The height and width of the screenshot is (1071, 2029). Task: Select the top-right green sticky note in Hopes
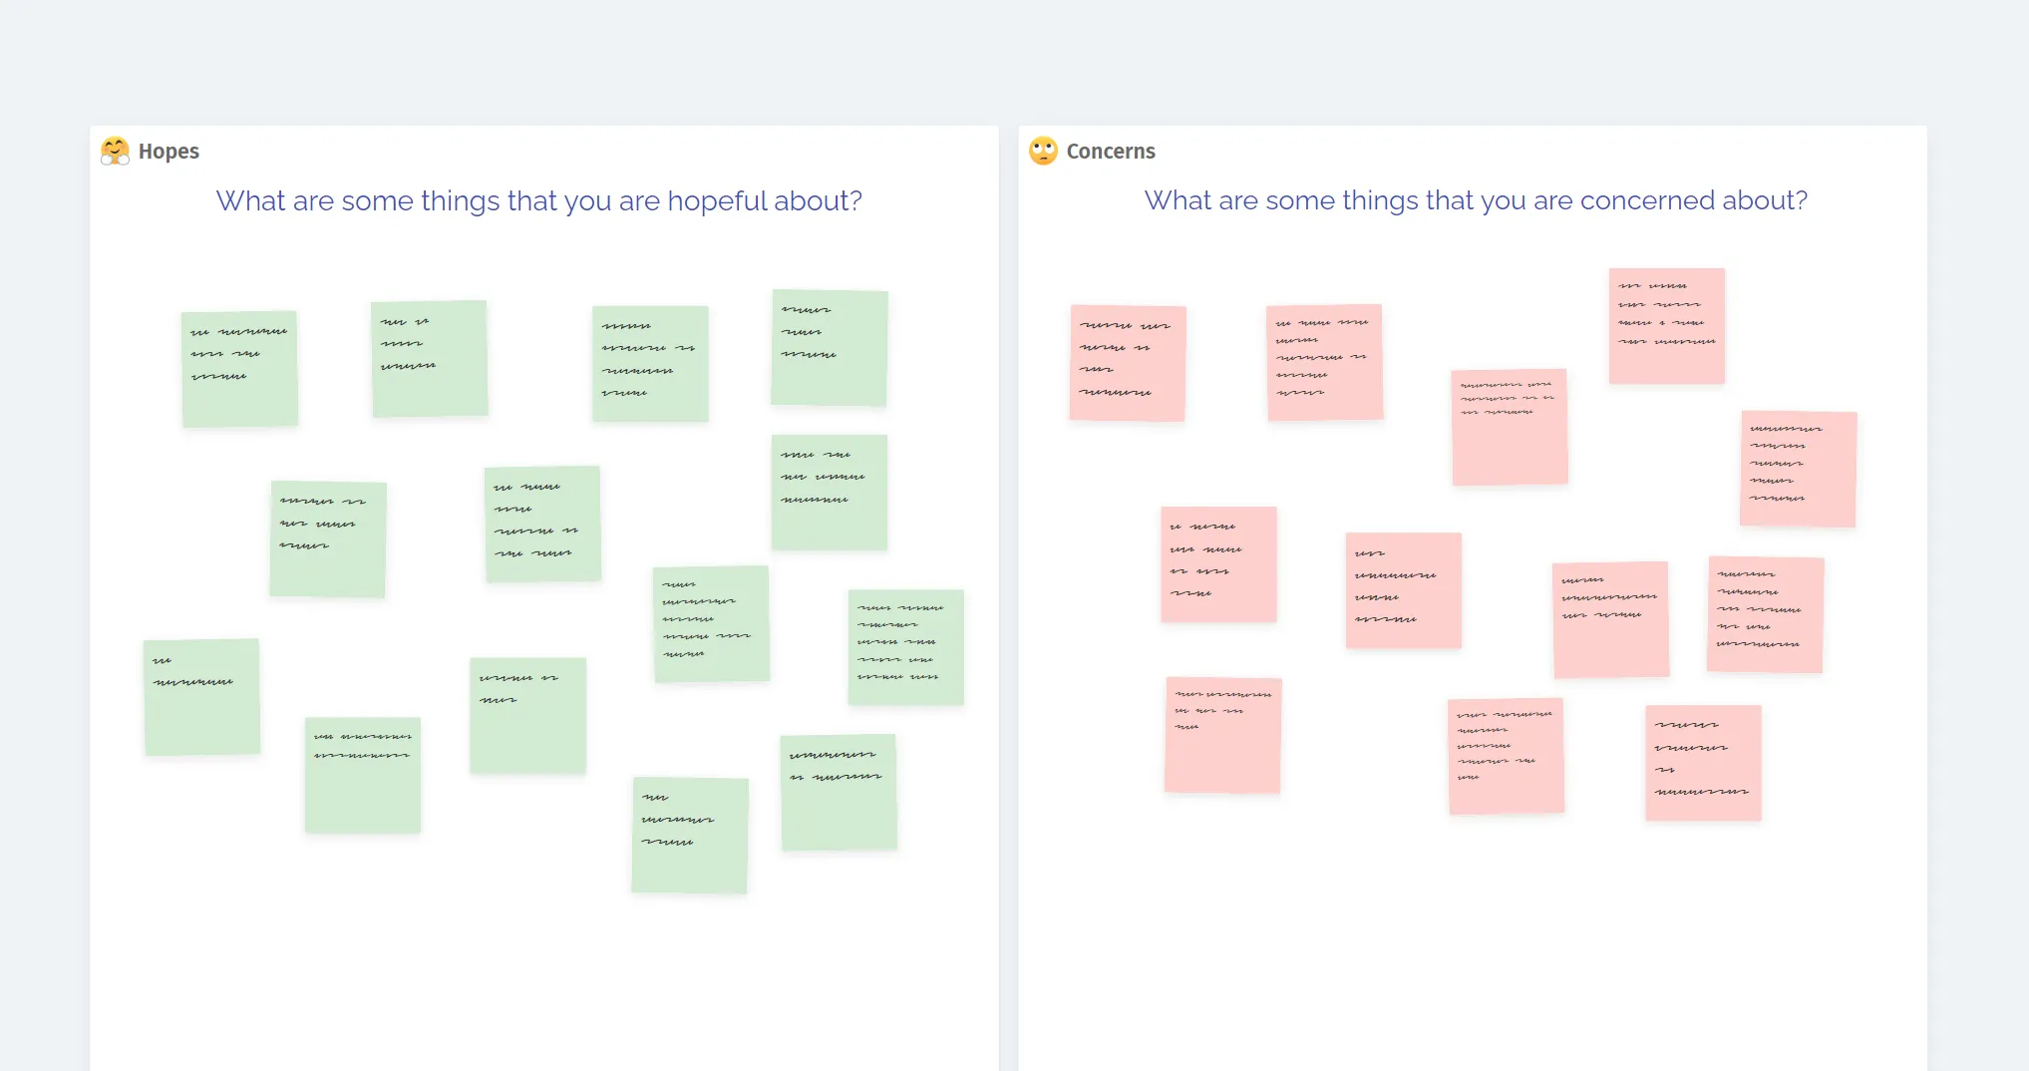830,348
